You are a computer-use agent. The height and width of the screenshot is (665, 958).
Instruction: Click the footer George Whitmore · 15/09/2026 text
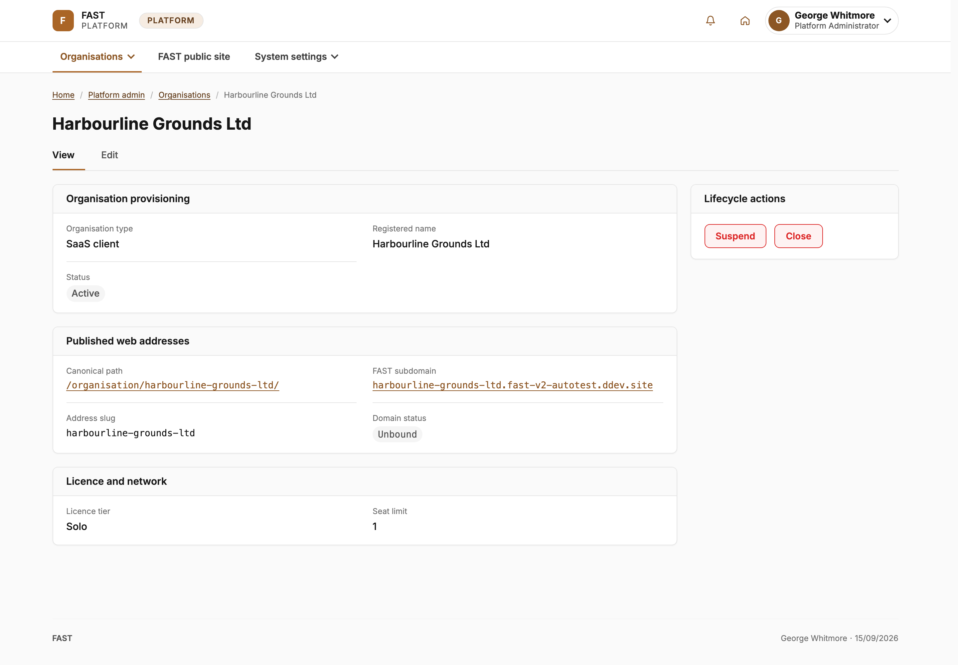(x=840, y=638)
